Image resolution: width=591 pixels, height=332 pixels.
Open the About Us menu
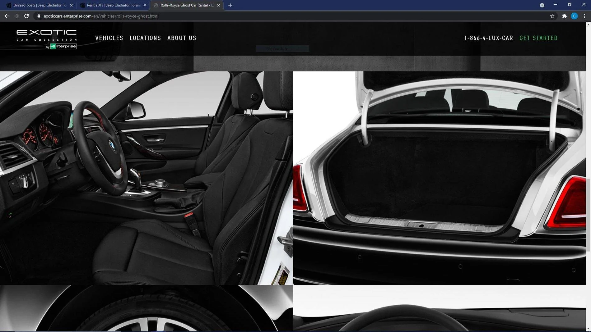click(x=182, y=38)
